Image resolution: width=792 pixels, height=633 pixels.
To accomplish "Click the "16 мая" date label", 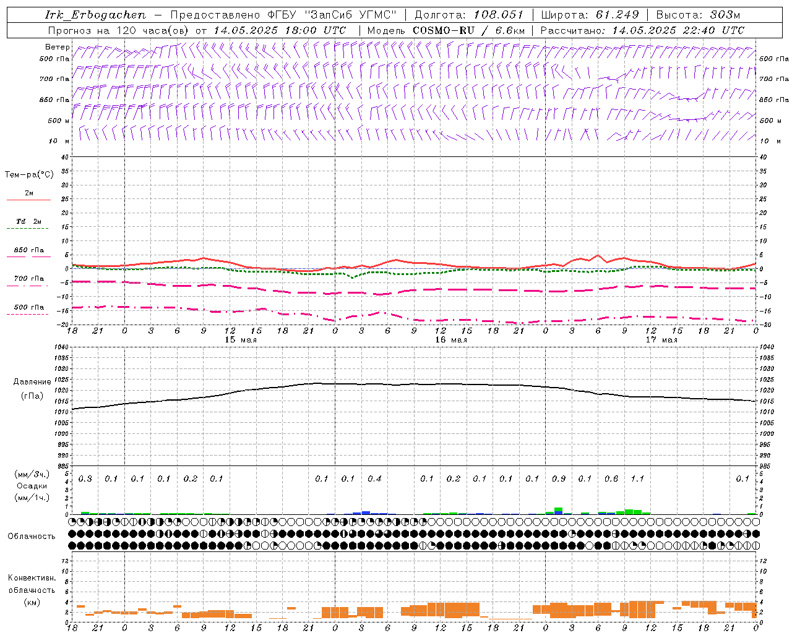I will [x=451, y=340].
